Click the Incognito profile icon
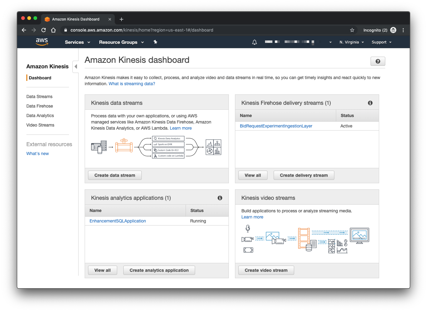The image size is (427, 311). [x=393, y=30]
